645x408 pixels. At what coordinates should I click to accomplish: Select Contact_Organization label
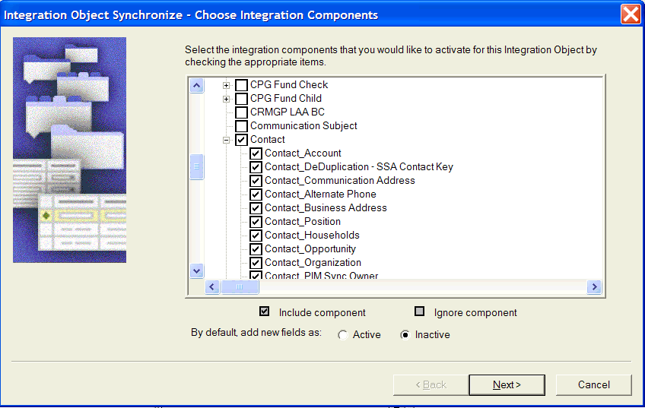point(313,263)
